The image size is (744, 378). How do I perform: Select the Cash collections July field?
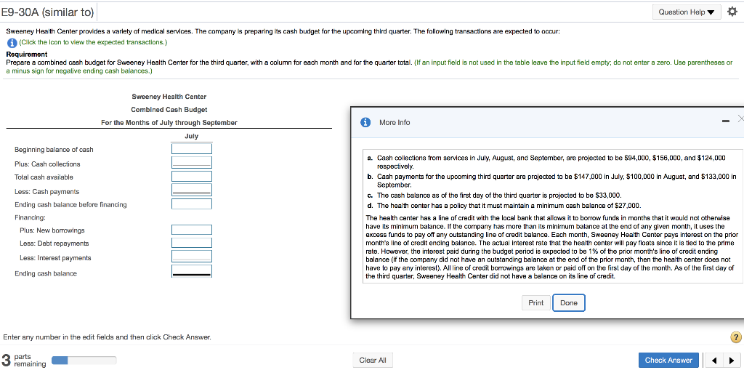tap(192, 163)
